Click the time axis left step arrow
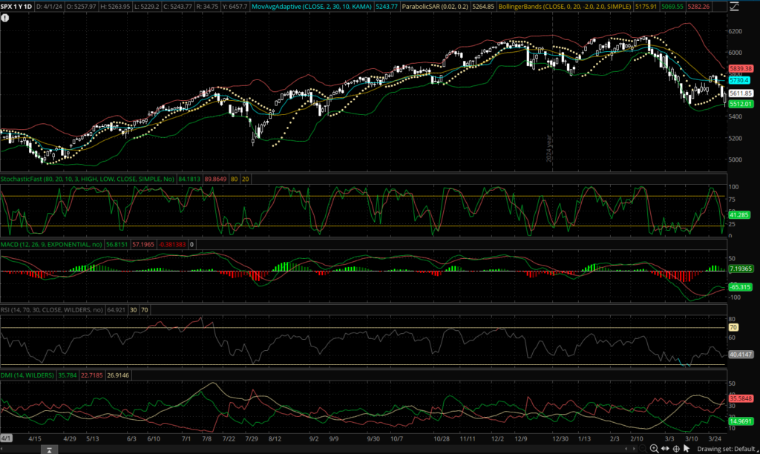The width and height of the screenshot is (760, 454). pos(626,449)
